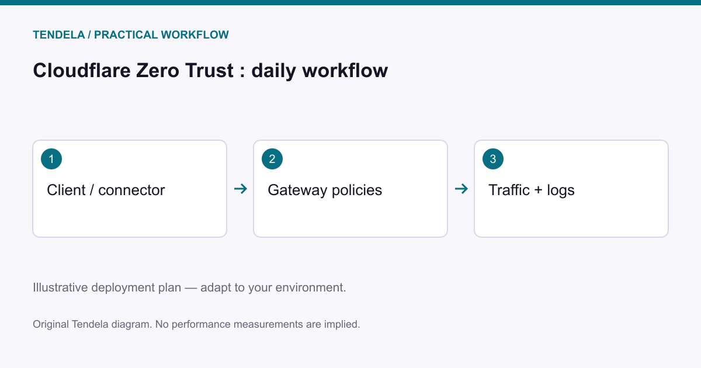701x368 pixels.
Task: Select the Client / connector card
Action: (x=130, y=189)
